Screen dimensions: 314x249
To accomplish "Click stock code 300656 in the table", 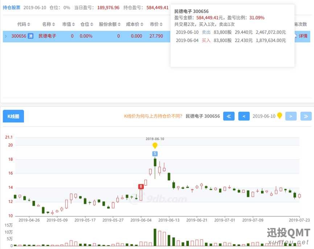I will tap(19, 36).
